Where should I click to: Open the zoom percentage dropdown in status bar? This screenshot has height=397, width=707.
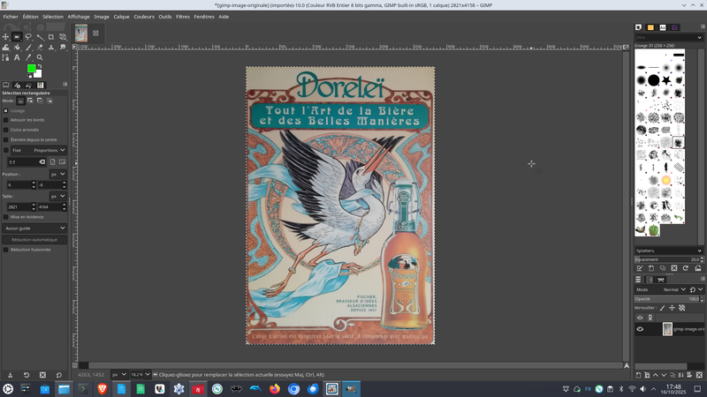tap(147, 375)
